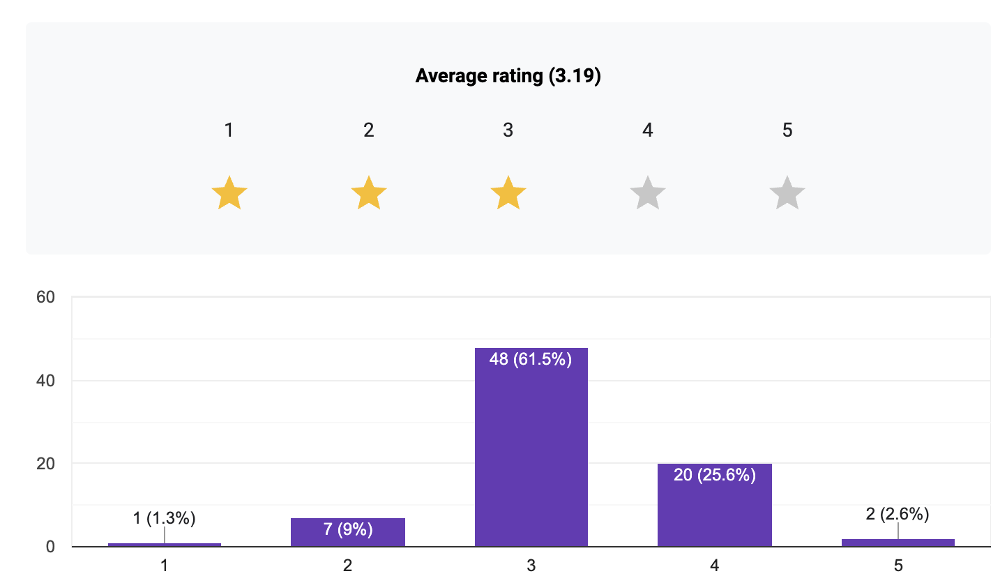Image resolution: width=1007 pixels, height=583 pixels.
Task: Select the bar labeled 7 (9%)
Action: click(348, 532)
